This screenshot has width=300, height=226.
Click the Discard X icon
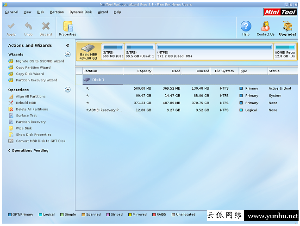(x=46, y=26)
